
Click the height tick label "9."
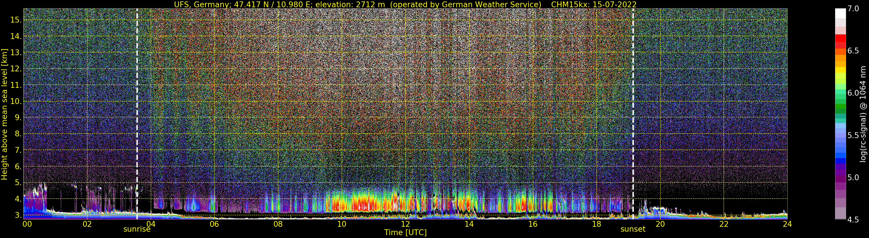18,118
